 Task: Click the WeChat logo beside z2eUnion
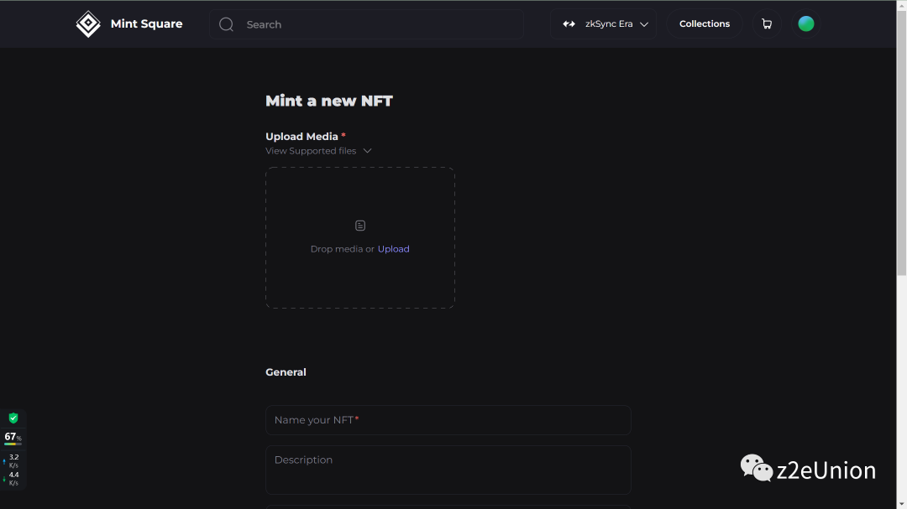(756, 468)
